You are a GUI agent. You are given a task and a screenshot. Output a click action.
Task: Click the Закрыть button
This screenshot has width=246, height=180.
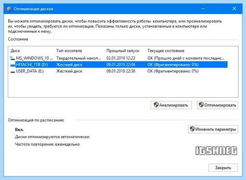[x=223, y=168]
